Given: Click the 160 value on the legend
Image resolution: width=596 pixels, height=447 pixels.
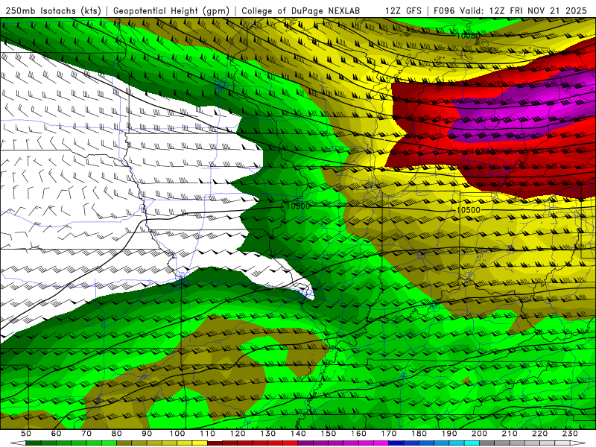Looking at the screenshot, I should 358,434.
